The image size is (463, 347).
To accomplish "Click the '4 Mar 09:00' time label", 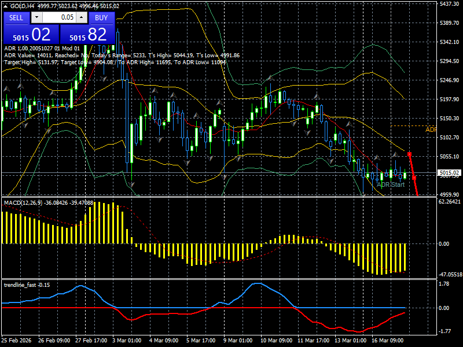I will click(x=164, y=341).
